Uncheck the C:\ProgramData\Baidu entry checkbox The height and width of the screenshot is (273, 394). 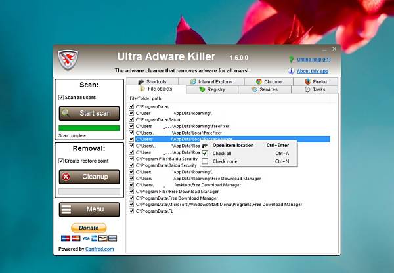[131, 119]
